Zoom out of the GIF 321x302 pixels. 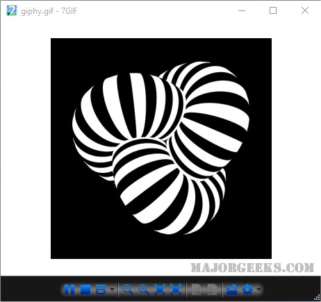[128, 290]
